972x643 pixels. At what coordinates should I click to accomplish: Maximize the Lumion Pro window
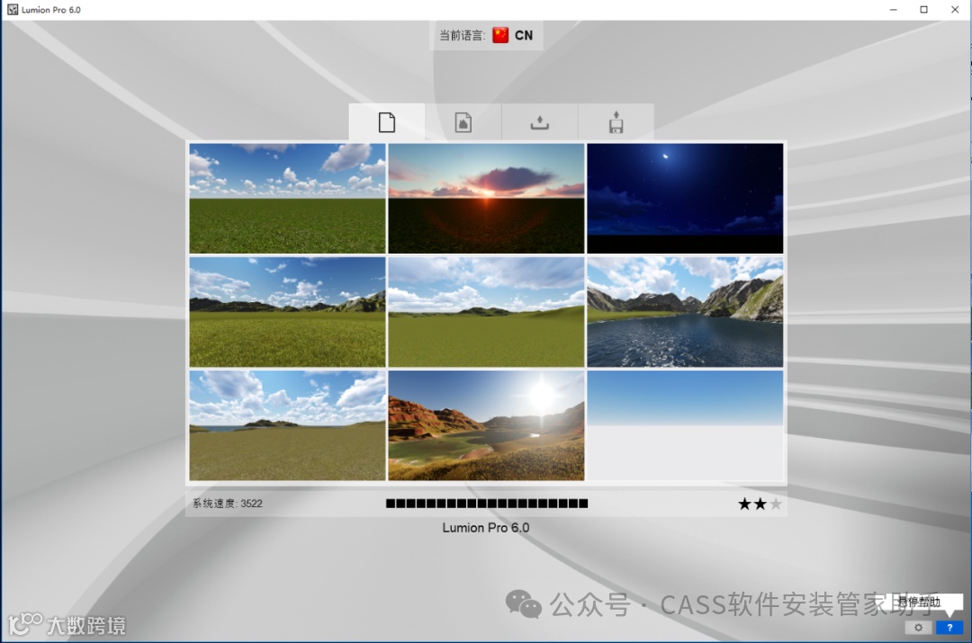923,9
